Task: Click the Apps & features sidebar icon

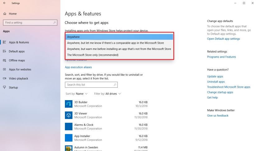Action: pos(5,42)
